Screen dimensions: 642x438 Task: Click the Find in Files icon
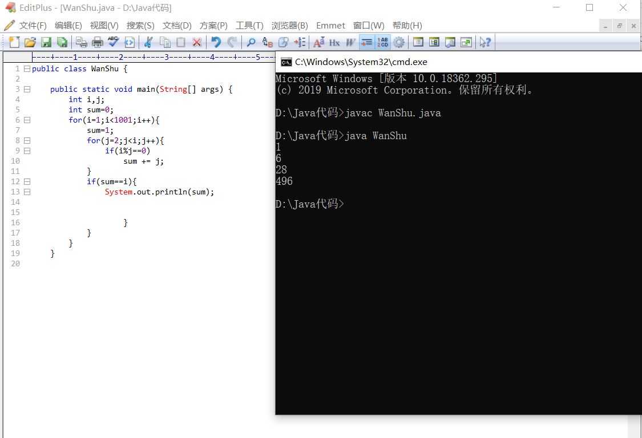tap(283, 42)
